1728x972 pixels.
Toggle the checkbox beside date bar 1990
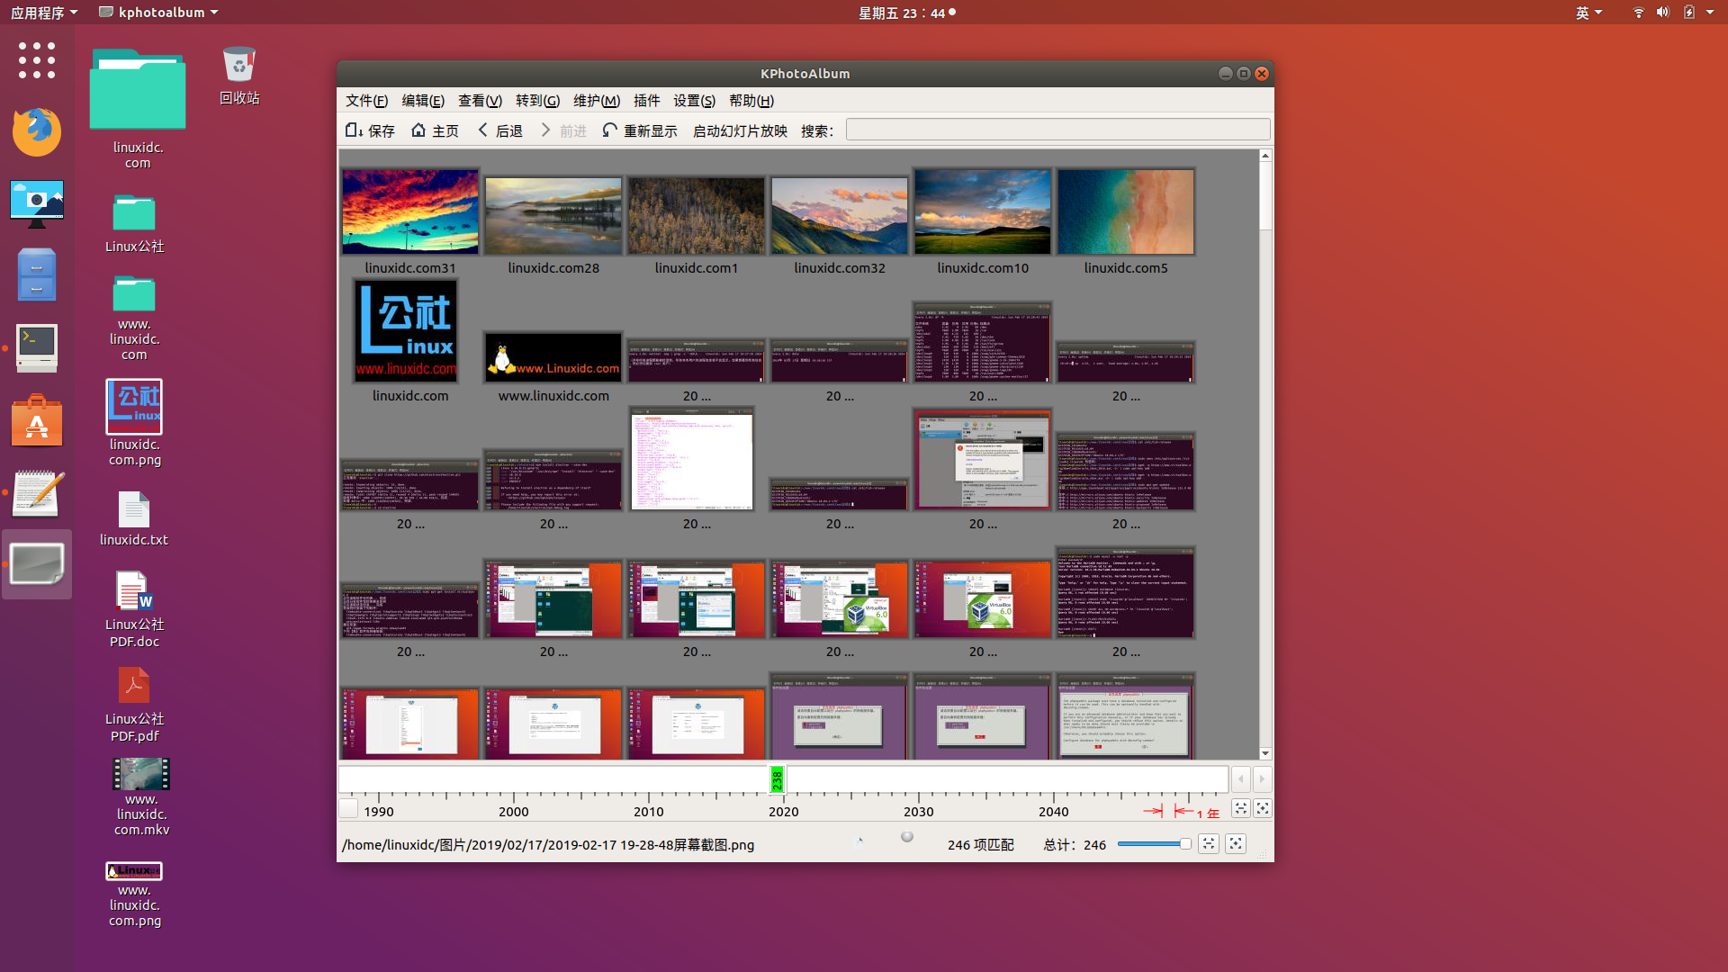pyautogui.click(x=348, y=808)
